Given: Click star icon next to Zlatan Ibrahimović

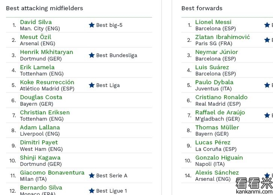Looking at the screenshot, I should click(x=267, y=40).
